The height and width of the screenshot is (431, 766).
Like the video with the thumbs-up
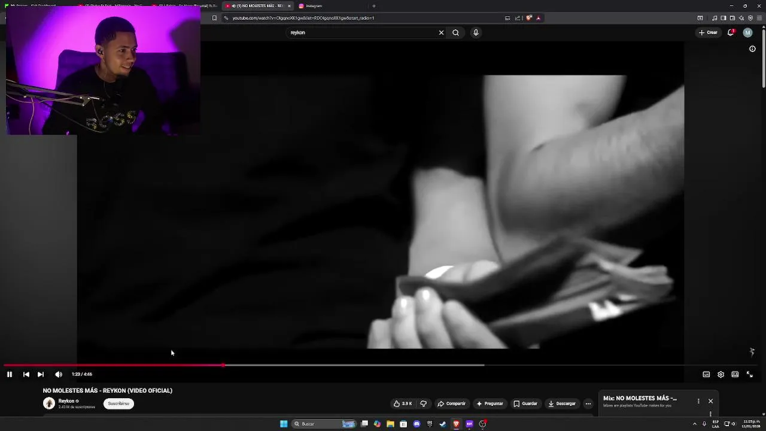[x=402, y=403]
